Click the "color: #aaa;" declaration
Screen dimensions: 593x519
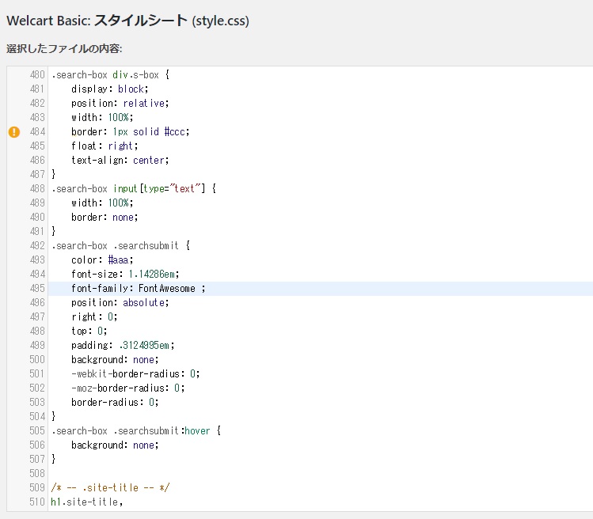point(102,260)
